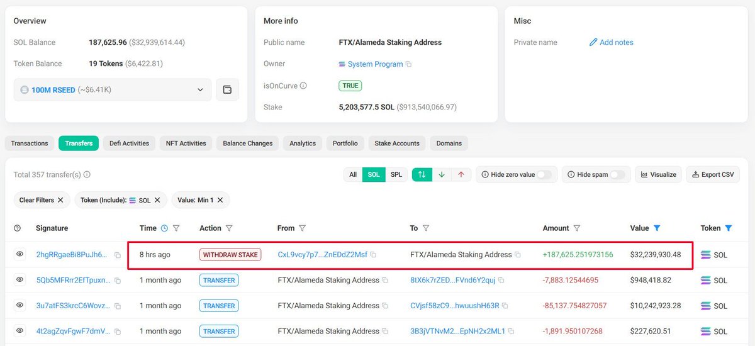The width and height of the screenshot is (755, 346).
Task: Copy signature 2hgRRgaeBi8PuJh6
Action: click(x=117, y=255)
